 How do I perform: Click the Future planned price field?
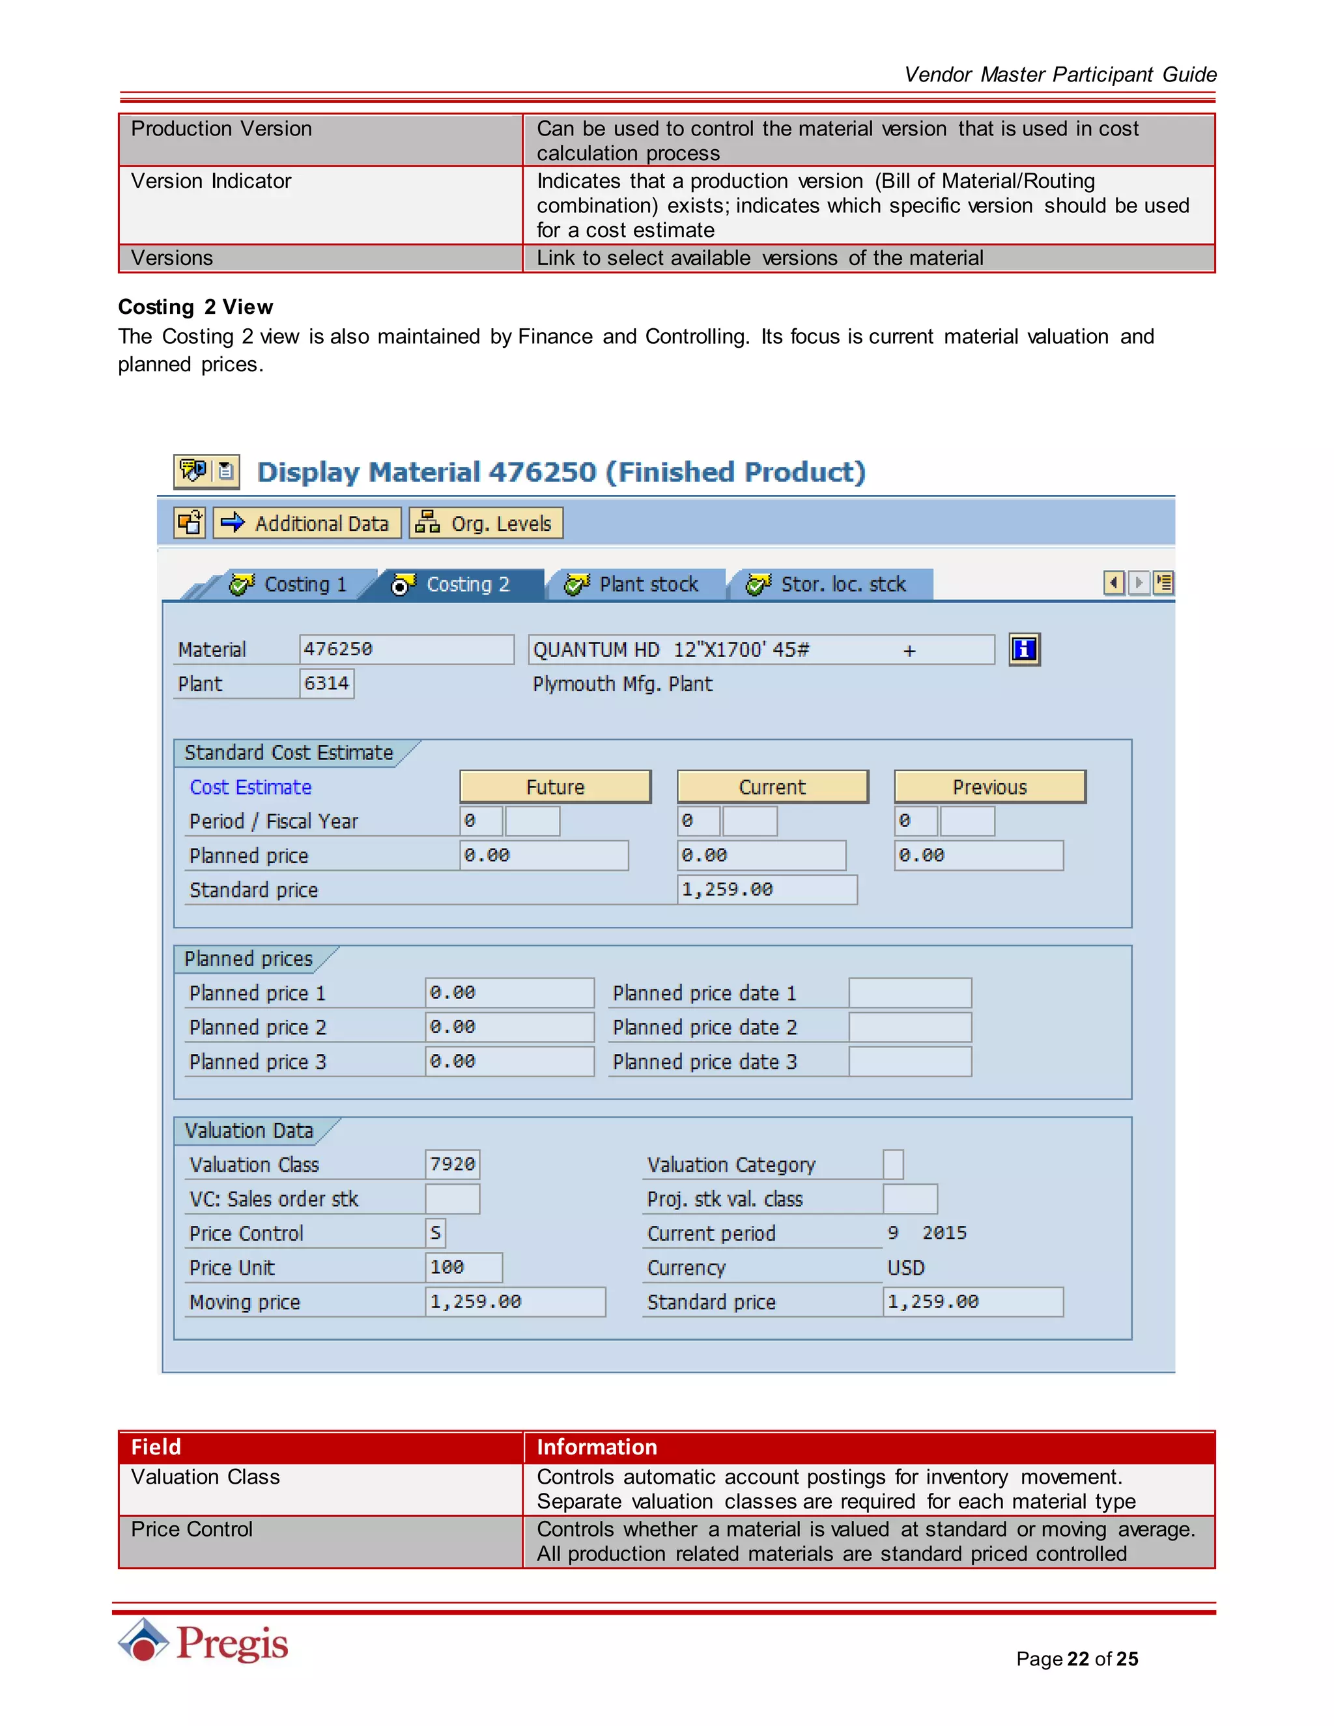545,855
